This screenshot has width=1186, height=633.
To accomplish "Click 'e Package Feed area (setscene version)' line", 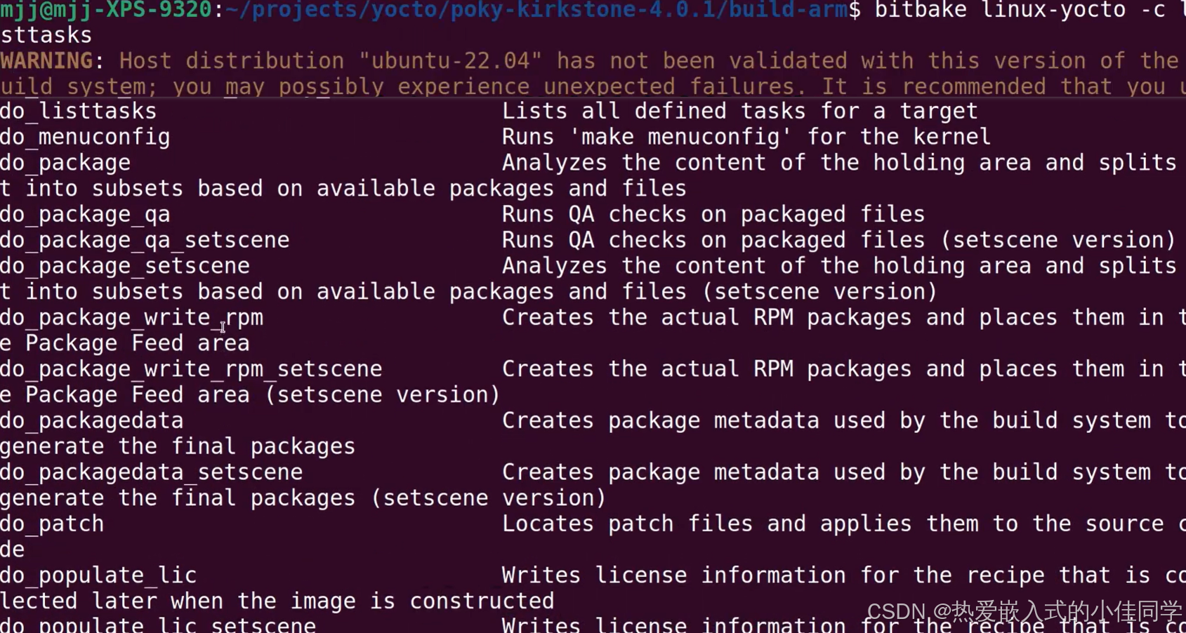I will [x=250, y=395].
